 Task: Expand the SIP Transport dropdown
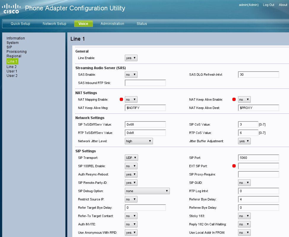tap(131, 158)
